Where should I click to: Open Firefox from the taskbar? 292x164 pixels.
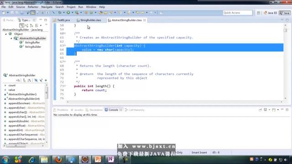click(58, 159)
